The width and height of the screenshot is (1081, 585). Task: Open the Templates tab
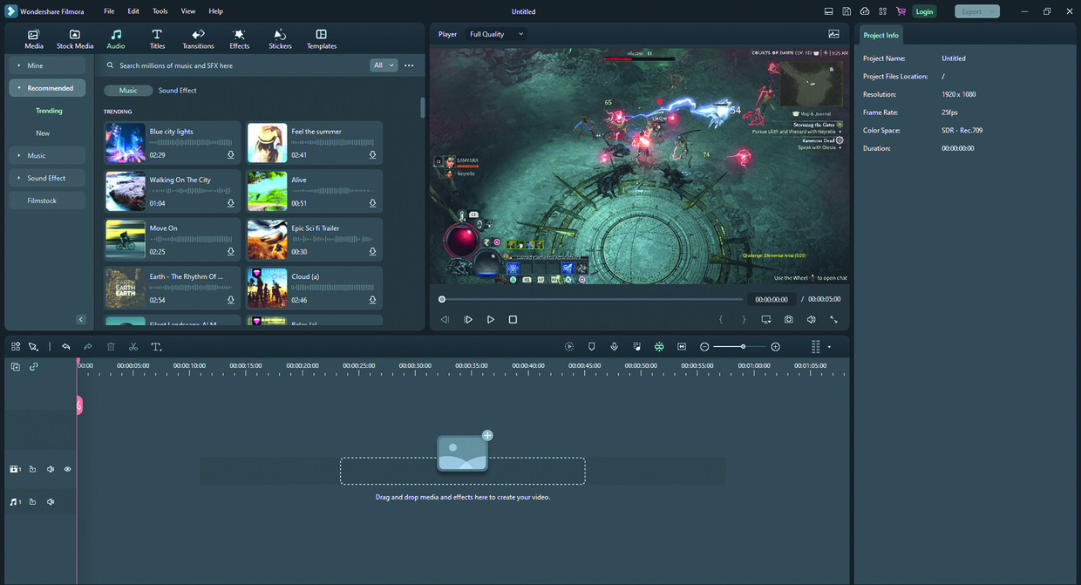tap(322, 39)
